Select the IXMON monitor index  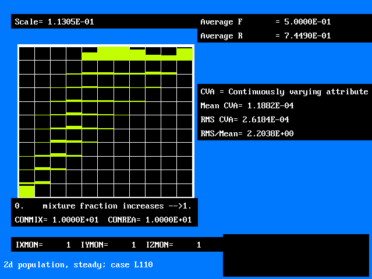[x=68, y=245]
